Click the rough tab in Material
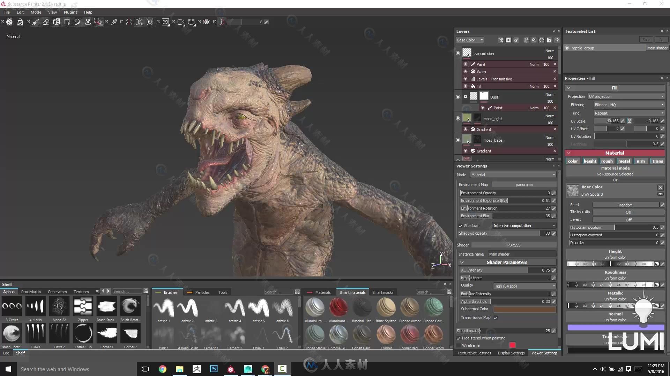Screen dimensions: 670x376 pos(607,161)
